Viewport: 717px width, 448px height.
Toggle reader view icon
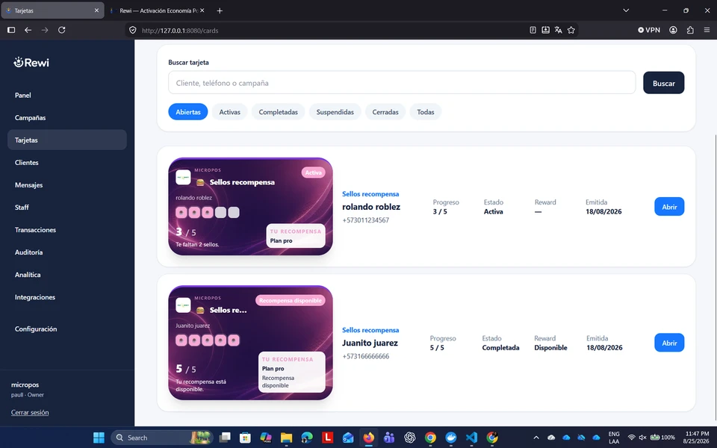[x=533, y=30]
